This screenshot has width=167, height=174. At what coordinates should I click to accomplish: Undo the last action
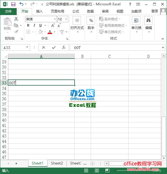tap(21, 4)
